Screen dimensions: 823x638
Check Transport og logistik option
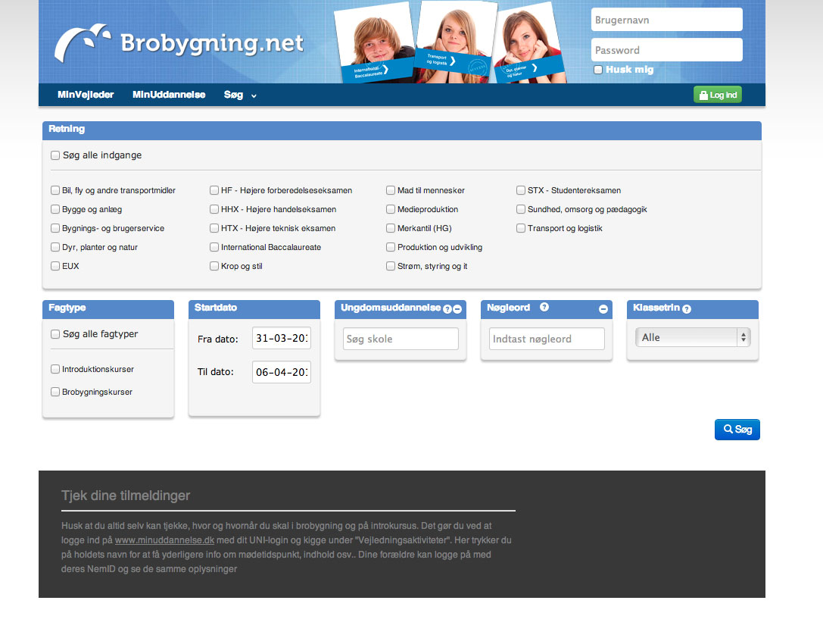click(x=521, y=228)
